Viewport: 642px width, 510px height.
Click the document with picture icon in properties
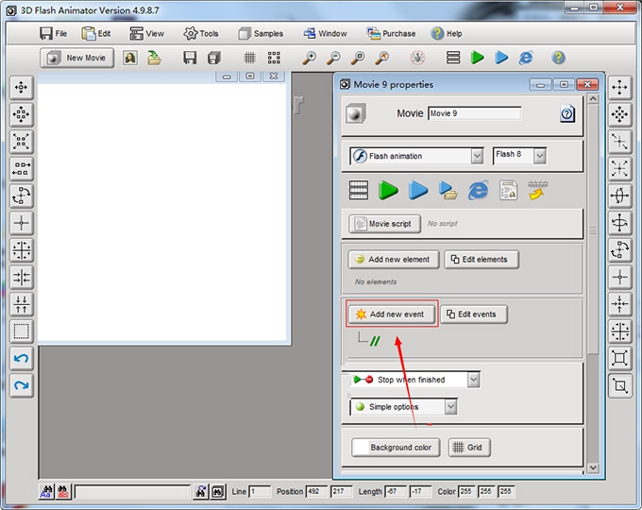tap(508, 191)
